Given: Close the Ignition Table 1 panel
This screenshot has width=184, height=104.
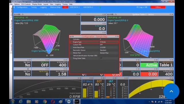Looking at the screenshot, I should point(172,14).
